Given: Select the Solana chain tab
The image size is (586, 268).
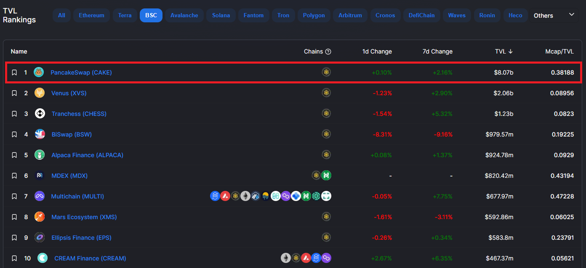Looking at the screenshot, I should point(221,16).
